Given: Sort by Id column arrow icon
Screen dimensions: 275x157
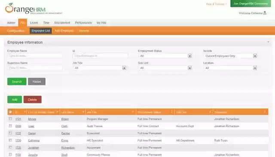Looking at the screenshot, I should [25, 112].
